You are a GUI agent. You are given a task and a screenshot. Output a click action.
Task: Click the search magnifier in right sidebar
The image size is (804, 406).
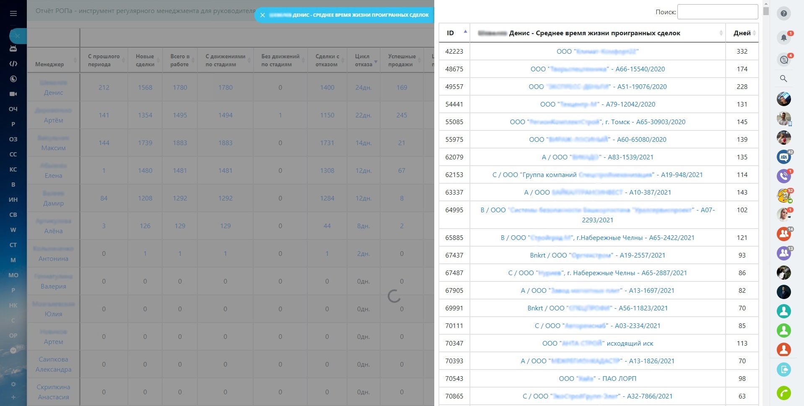click(783, 78)
